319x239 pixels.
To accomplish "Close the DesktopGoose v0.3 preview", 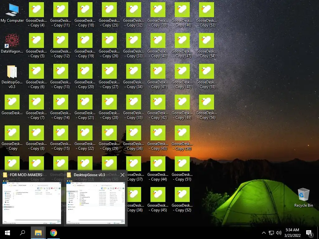I will coord(122,175).
